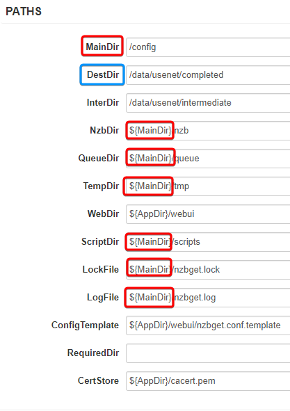The image size is (290, 411).
Task: Click the PATHS section heading
Action: coord(24,12)
